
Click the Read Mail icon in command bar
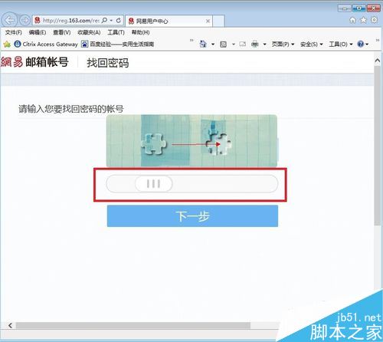[242, 44]
